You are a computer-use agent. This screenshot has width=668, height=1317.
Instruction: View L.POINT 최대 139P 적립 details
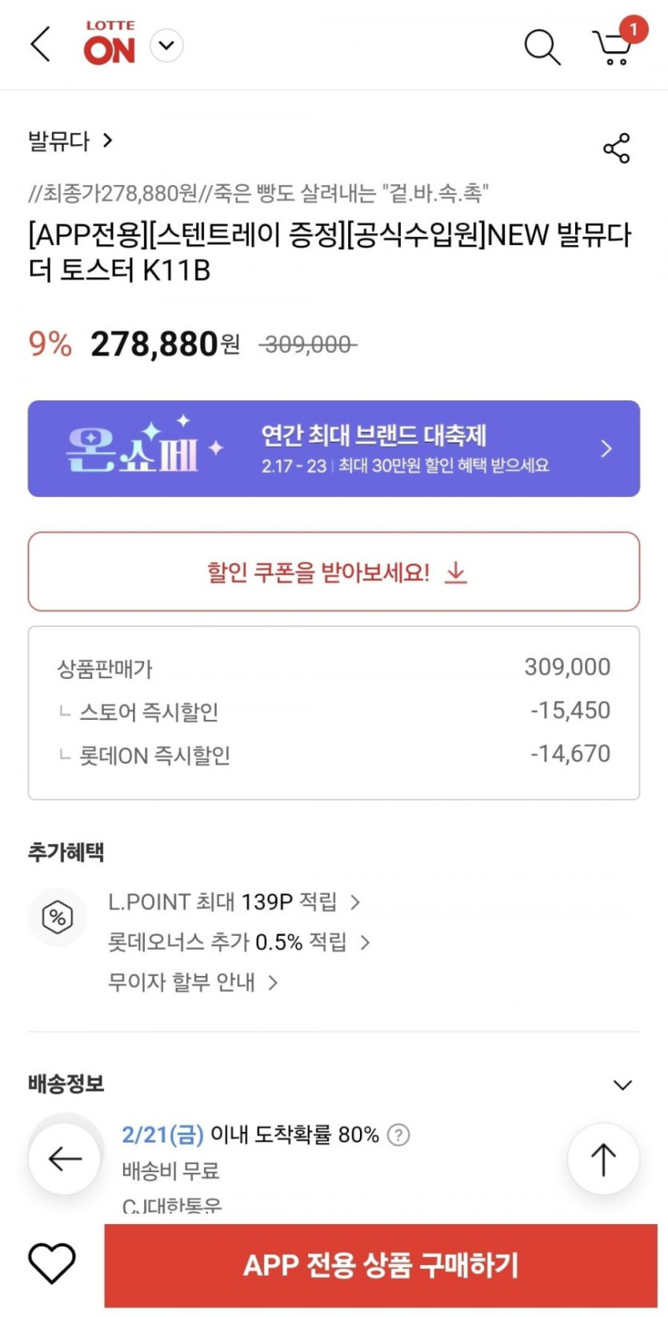234,902
